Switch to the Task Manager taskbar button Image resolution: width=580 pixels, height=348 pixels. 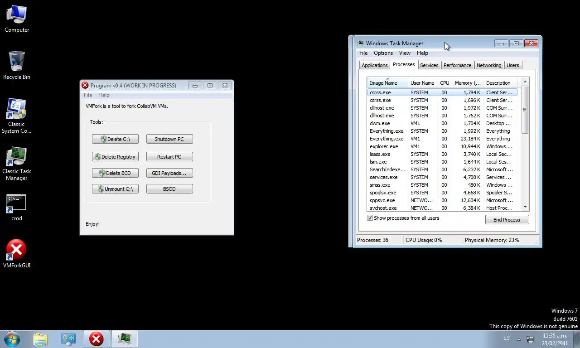point(124,339)
